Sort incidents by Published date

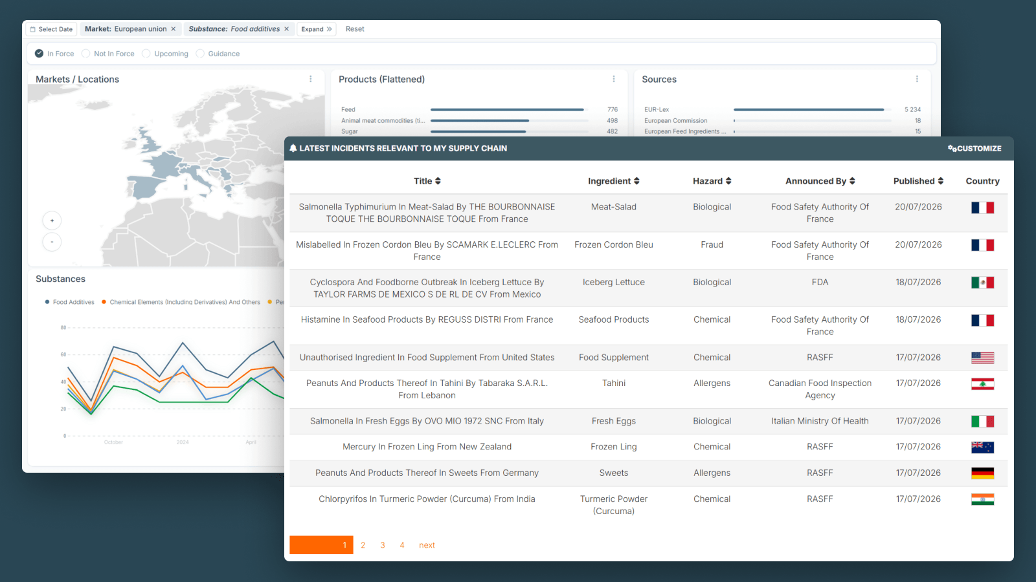point(918,181)
